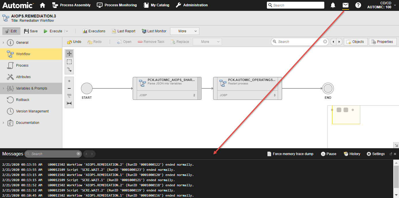Open Process Assembly perspective
399x198 pixels.
71,5
